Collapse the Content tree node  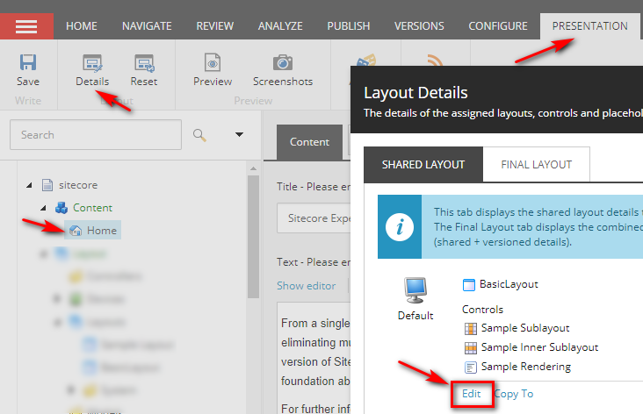[x=43, y=208]
